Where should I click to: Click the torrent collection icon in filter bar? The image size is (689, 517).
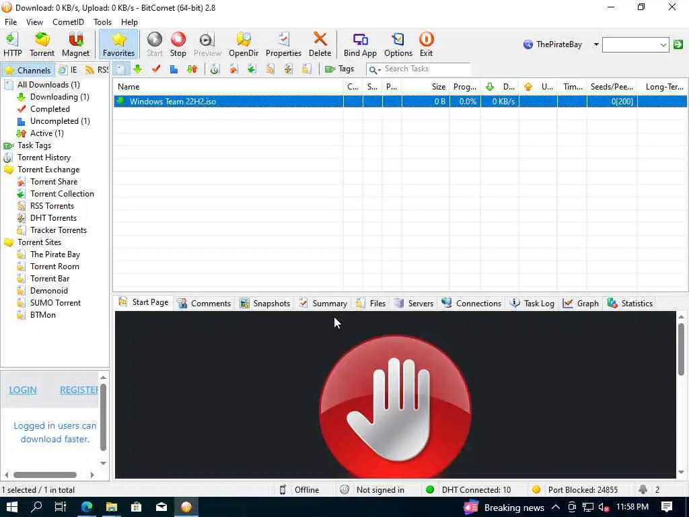[x=252, y=69]
